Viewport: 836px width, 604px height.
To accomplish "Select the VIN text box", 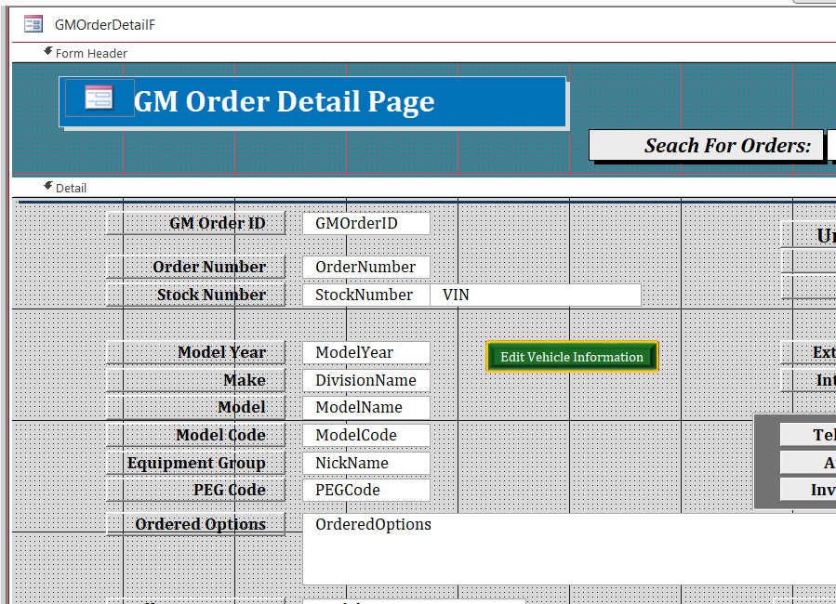I will pos(536,295).
